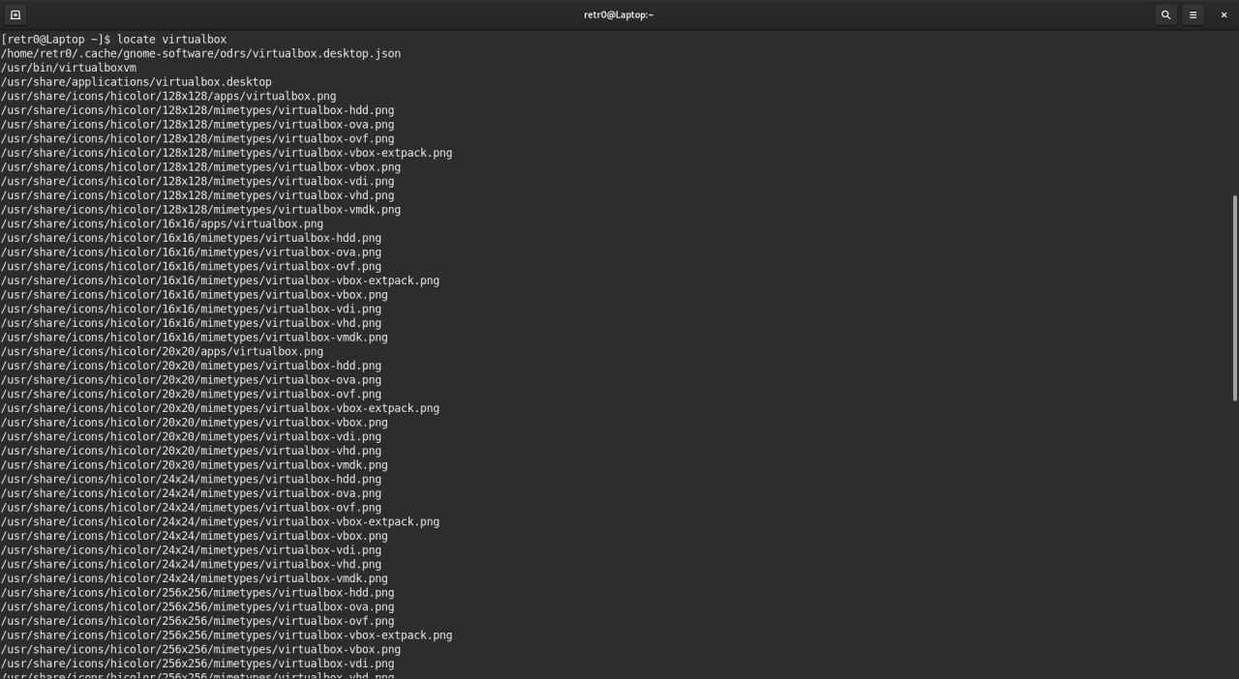Close the terminal window
Viewport: 1239px width, 679px height.
(1224, 15)
